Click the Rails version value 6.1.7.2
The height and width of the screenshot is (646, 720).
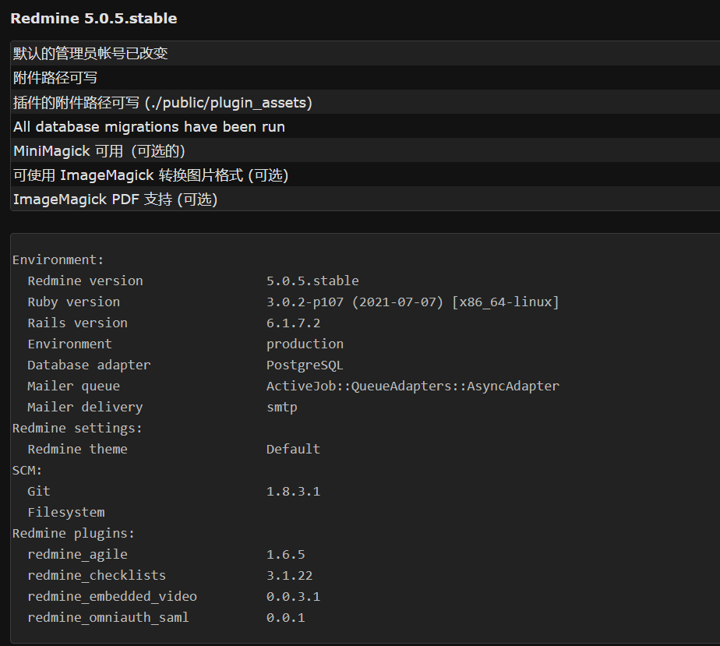[294, 323]
